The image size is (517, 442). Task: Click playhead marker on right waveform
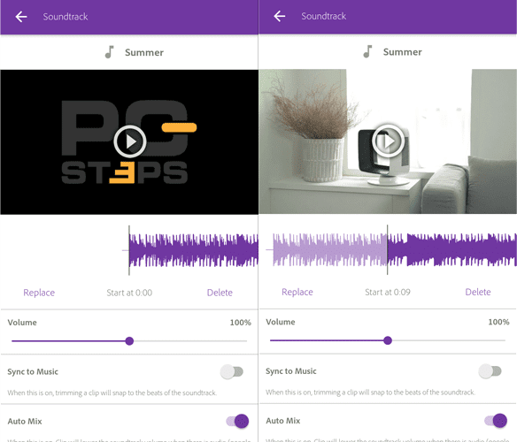tap(388, 249)
